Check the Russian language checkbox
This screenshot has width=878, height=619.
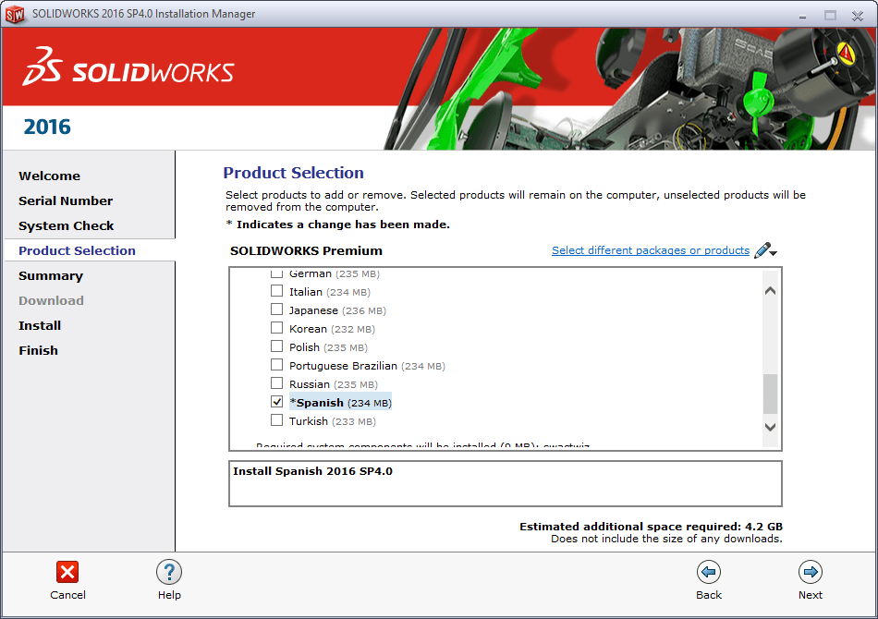point(276,383)
